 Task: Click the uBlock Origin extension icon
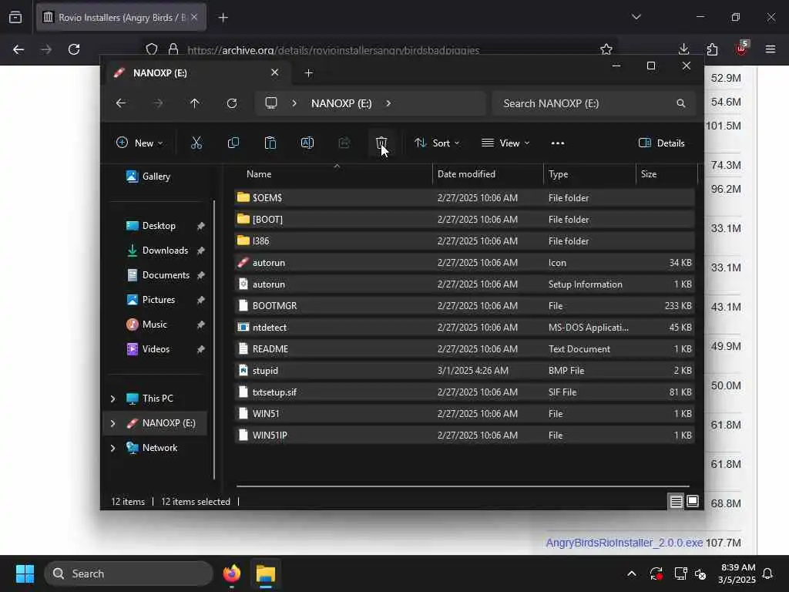pos(742,49)
